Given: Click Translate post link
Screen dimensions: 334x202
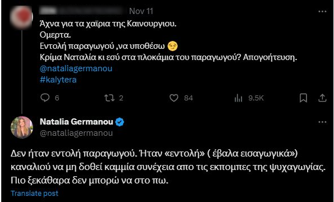Looking at the screenshot, I should pyautogui.click(x=35, y=193).
